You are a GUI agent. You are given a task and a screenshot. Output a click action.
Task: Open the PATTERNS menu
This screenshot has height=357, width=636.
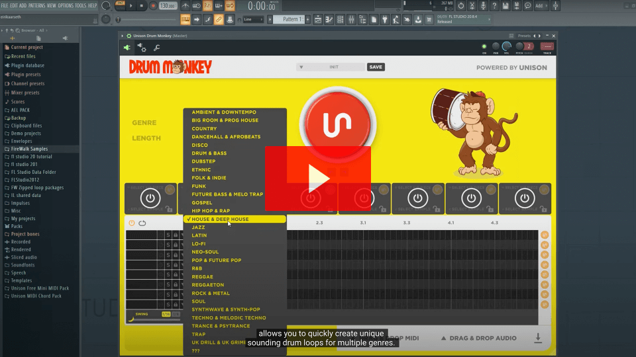(36, 6)
